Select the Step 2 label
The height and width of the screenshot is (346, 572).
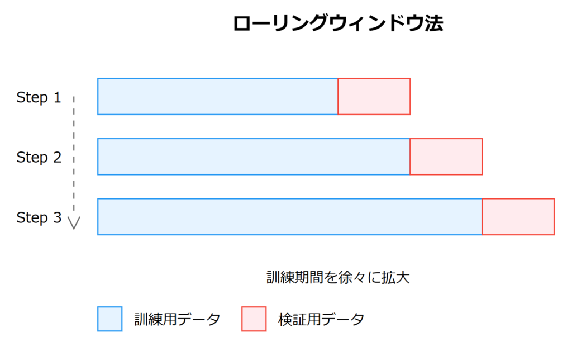click(x=39, y=157)
